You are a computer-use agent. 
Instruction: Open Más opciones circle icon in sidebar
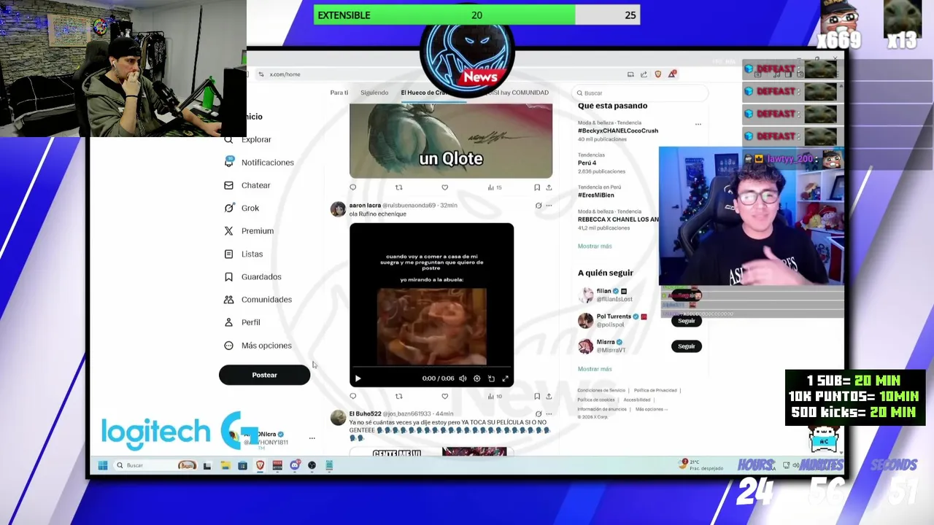[x=228, y=346]
